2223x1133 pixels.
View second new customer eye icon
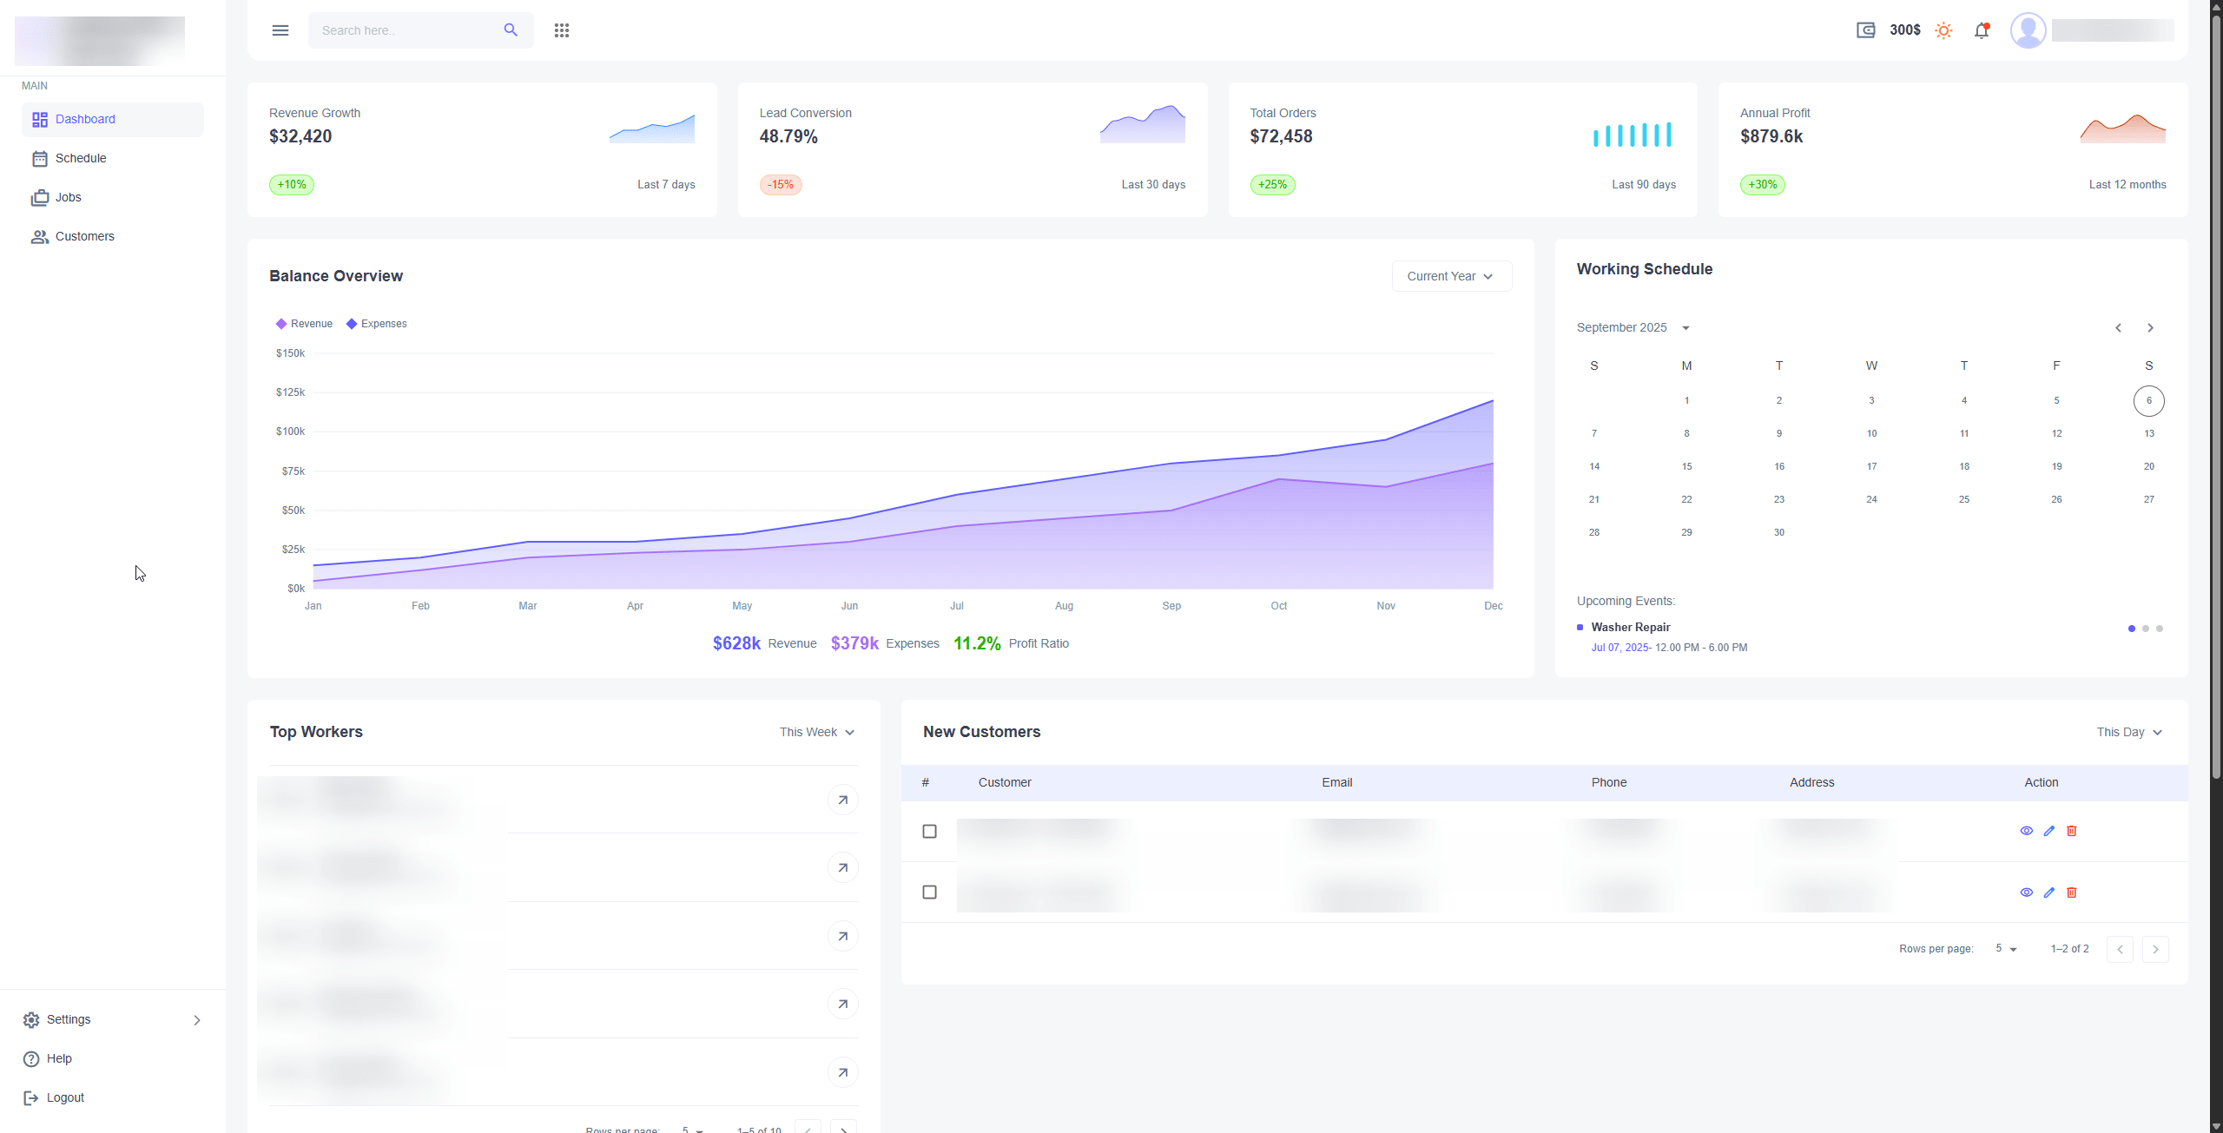click(x=2027, y=893)
